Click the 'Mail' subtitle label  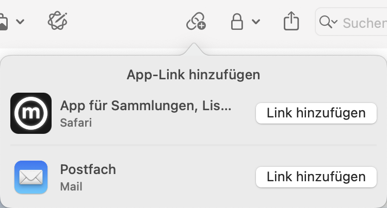tap(71, 186)
